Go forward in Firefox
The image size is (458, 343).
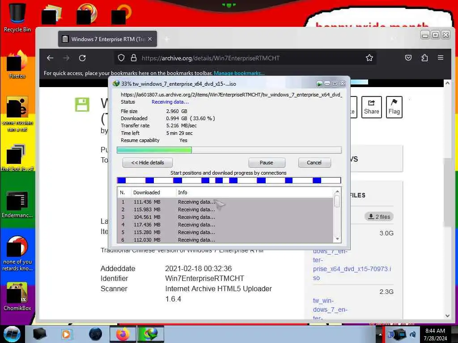pos(66,58)
